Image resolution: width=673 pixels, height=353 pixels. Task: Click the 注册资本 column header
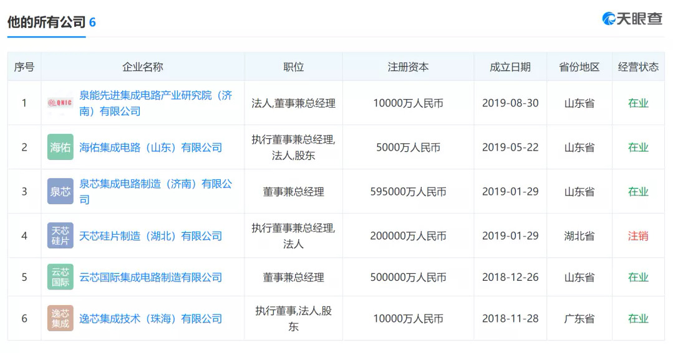point(408,67)
